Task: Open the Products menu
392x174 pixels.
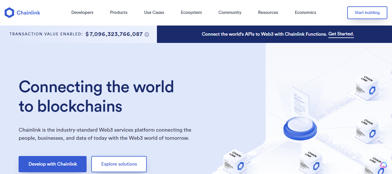Action: click(x=119, y=12)
